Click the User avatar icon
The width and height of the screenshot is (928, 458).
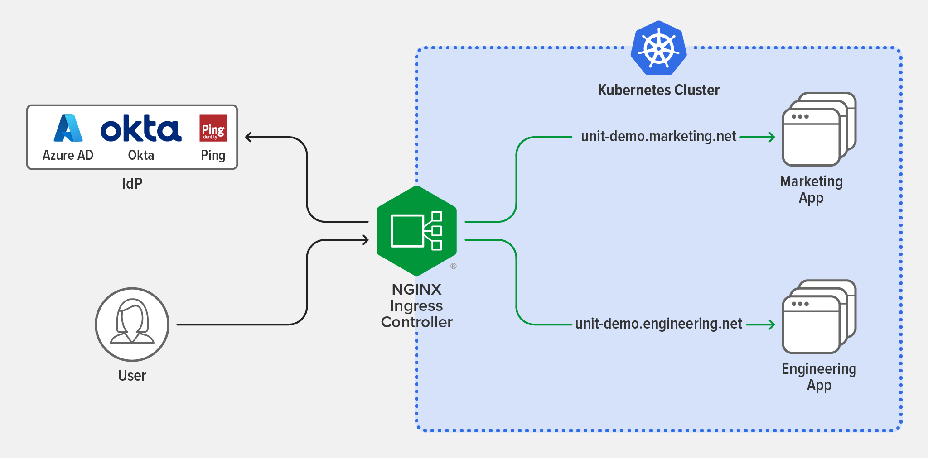[x=132, y=324]
